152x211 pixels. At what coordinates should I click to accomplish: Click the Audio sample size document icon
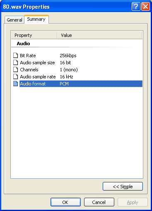point(15,63)
